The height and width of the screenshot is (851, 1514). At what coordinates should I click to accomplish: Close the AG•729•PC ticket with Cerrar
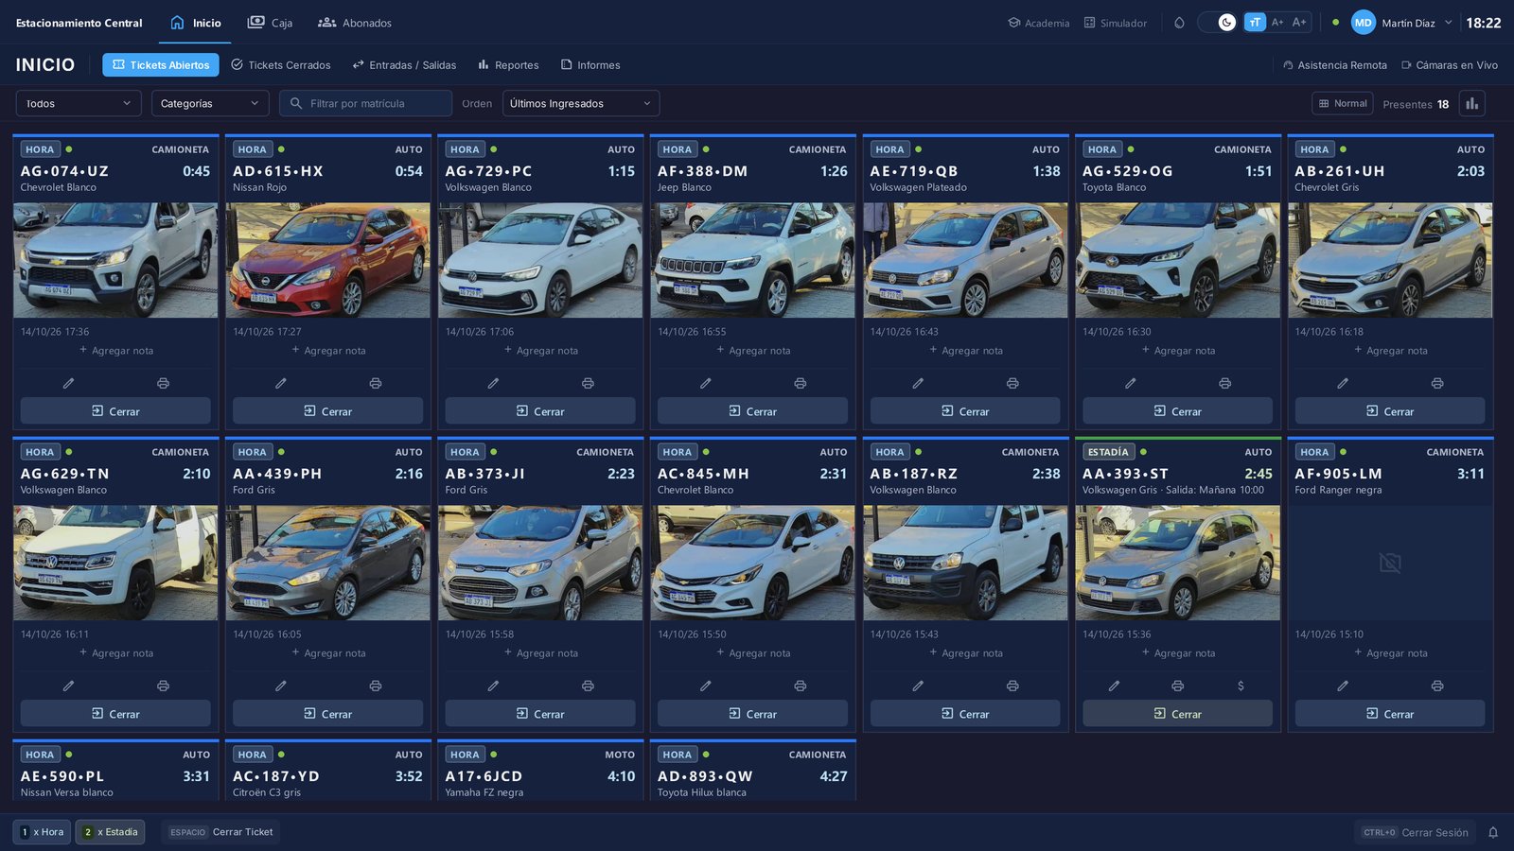point(540,411)
